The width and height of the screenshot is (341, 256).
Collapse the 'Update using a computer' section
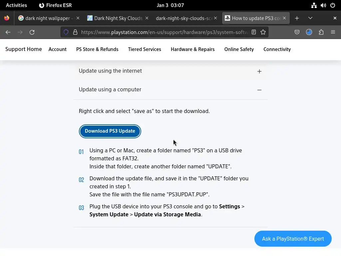click(x=259, y=90)
